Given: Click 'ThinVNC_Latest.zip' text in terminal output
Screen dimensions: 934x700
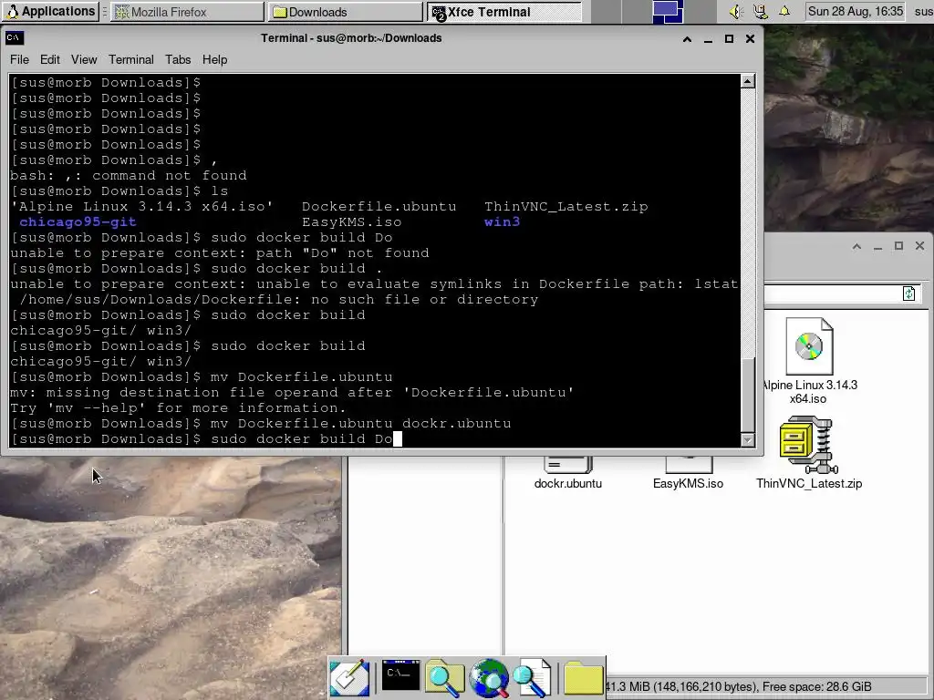Looking at the screenshot, I should pos(566,207).
